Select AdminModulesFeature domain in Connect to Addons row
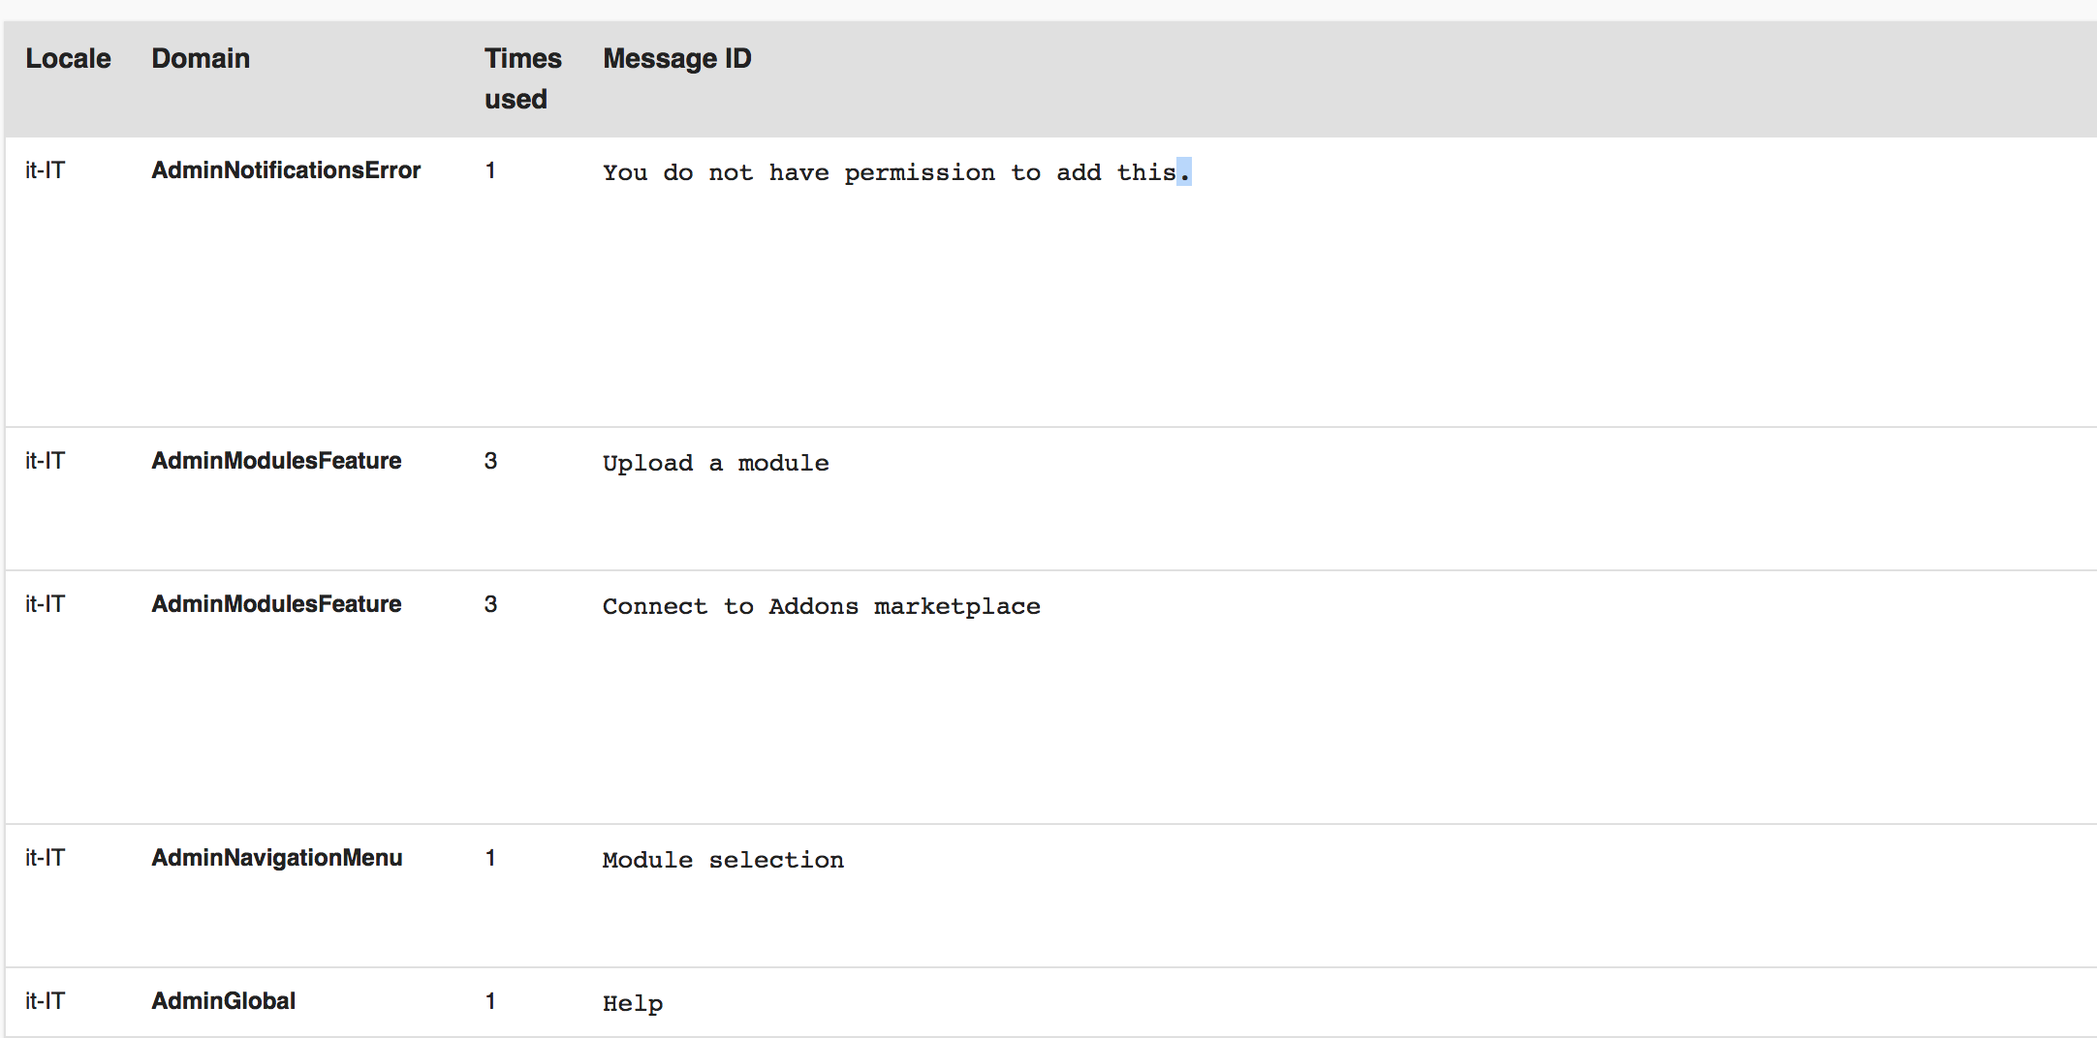 (276, 604)
